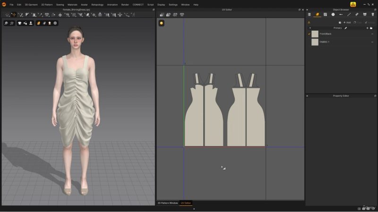Collapse the Primary fabric group
The height and width of the screenshot is (212, 378).
pyautogui.click(x=310, y=28)
